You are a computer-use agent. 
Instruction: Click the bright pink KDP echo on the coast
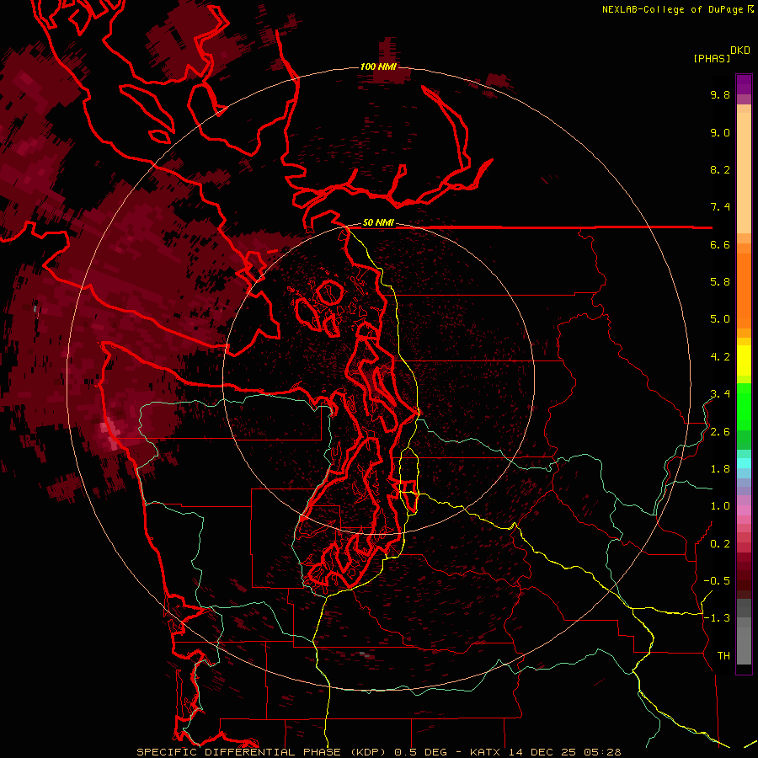coord(109,434)
